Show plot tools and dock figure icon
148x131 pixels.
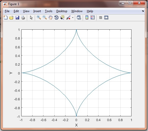106,18
